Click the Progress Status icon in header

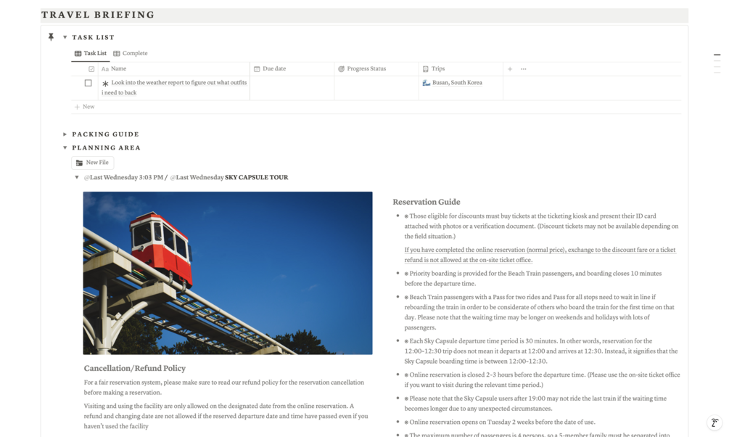click(341, 69)
